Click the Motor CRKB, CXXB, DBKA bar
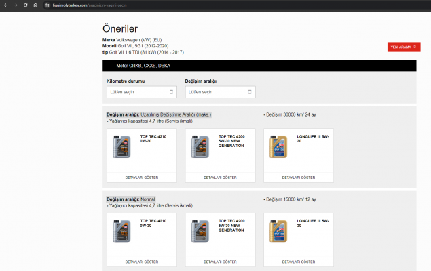 (259, 66)
